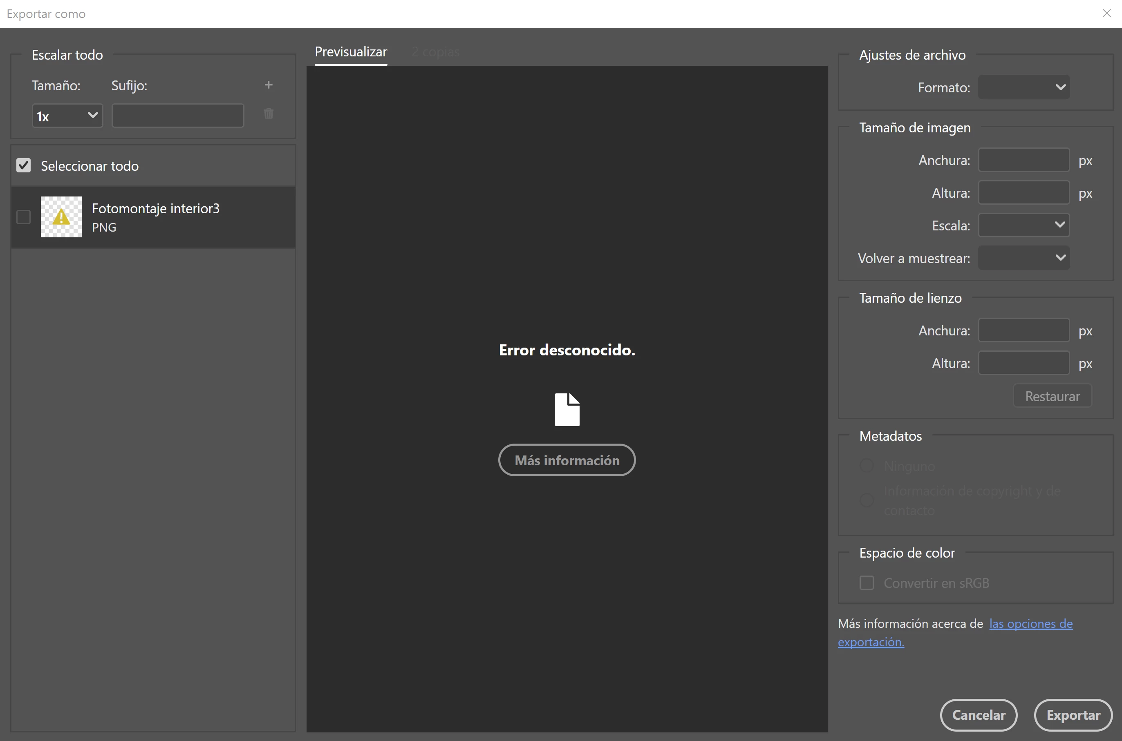Click the plus icon to add a size
Viewport: 1122px width, 741px height.
point(269,85)
